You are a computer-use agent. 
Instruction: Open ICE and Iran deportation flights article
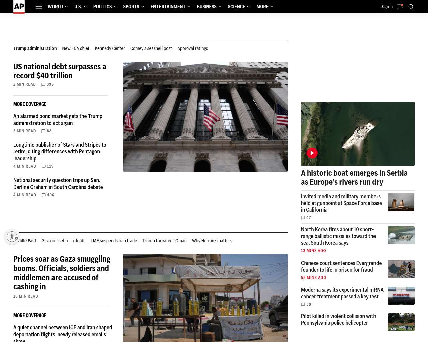click(63, 334)
